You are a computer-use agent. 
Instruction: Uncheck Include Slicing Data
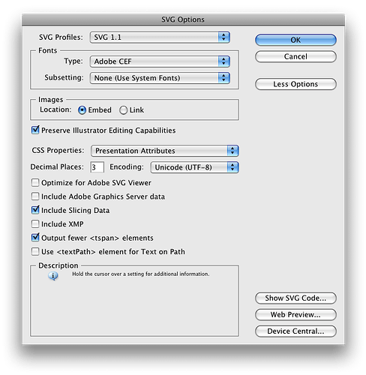click(x=35, y=210)
